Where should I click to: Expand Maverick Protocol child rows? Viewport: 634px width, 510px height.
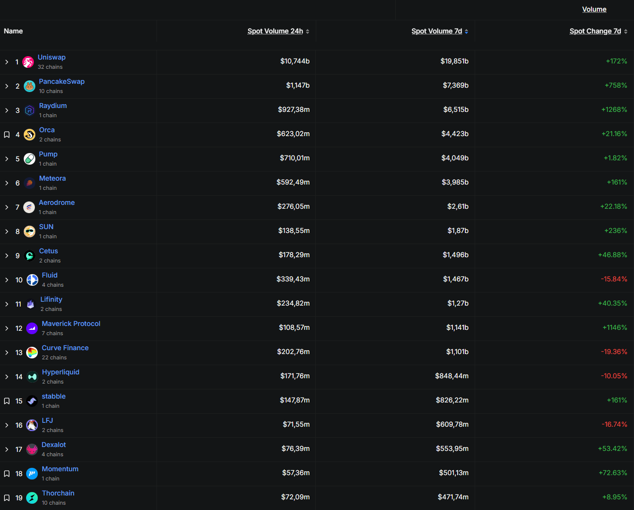pyautogui.click(x=7, y=328)
